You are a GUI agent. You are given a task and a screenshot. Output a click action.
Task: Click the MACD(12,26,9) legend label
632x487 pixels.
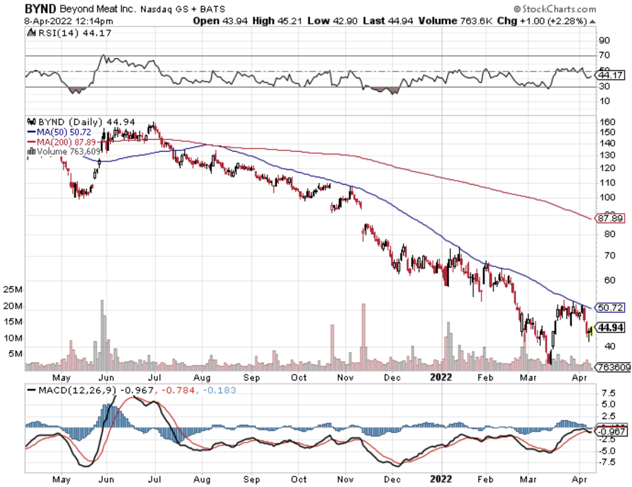77,390
